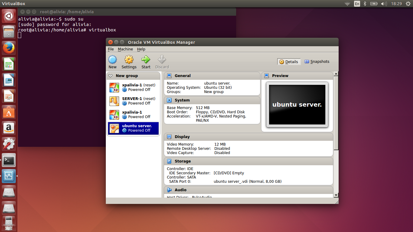This screenshot has height=232, width=413.
Task: Click the ubuntu server preview thumbnail
Action: (297, 105)
